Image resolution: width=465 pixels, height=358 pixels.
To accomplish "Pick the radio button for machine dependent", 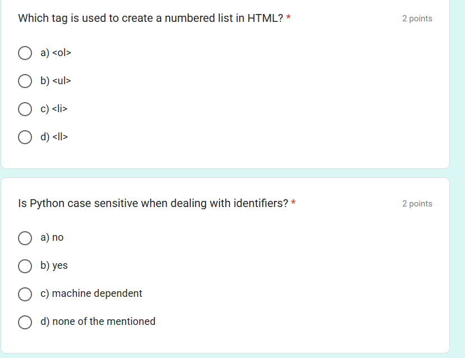I will point(25,294).
